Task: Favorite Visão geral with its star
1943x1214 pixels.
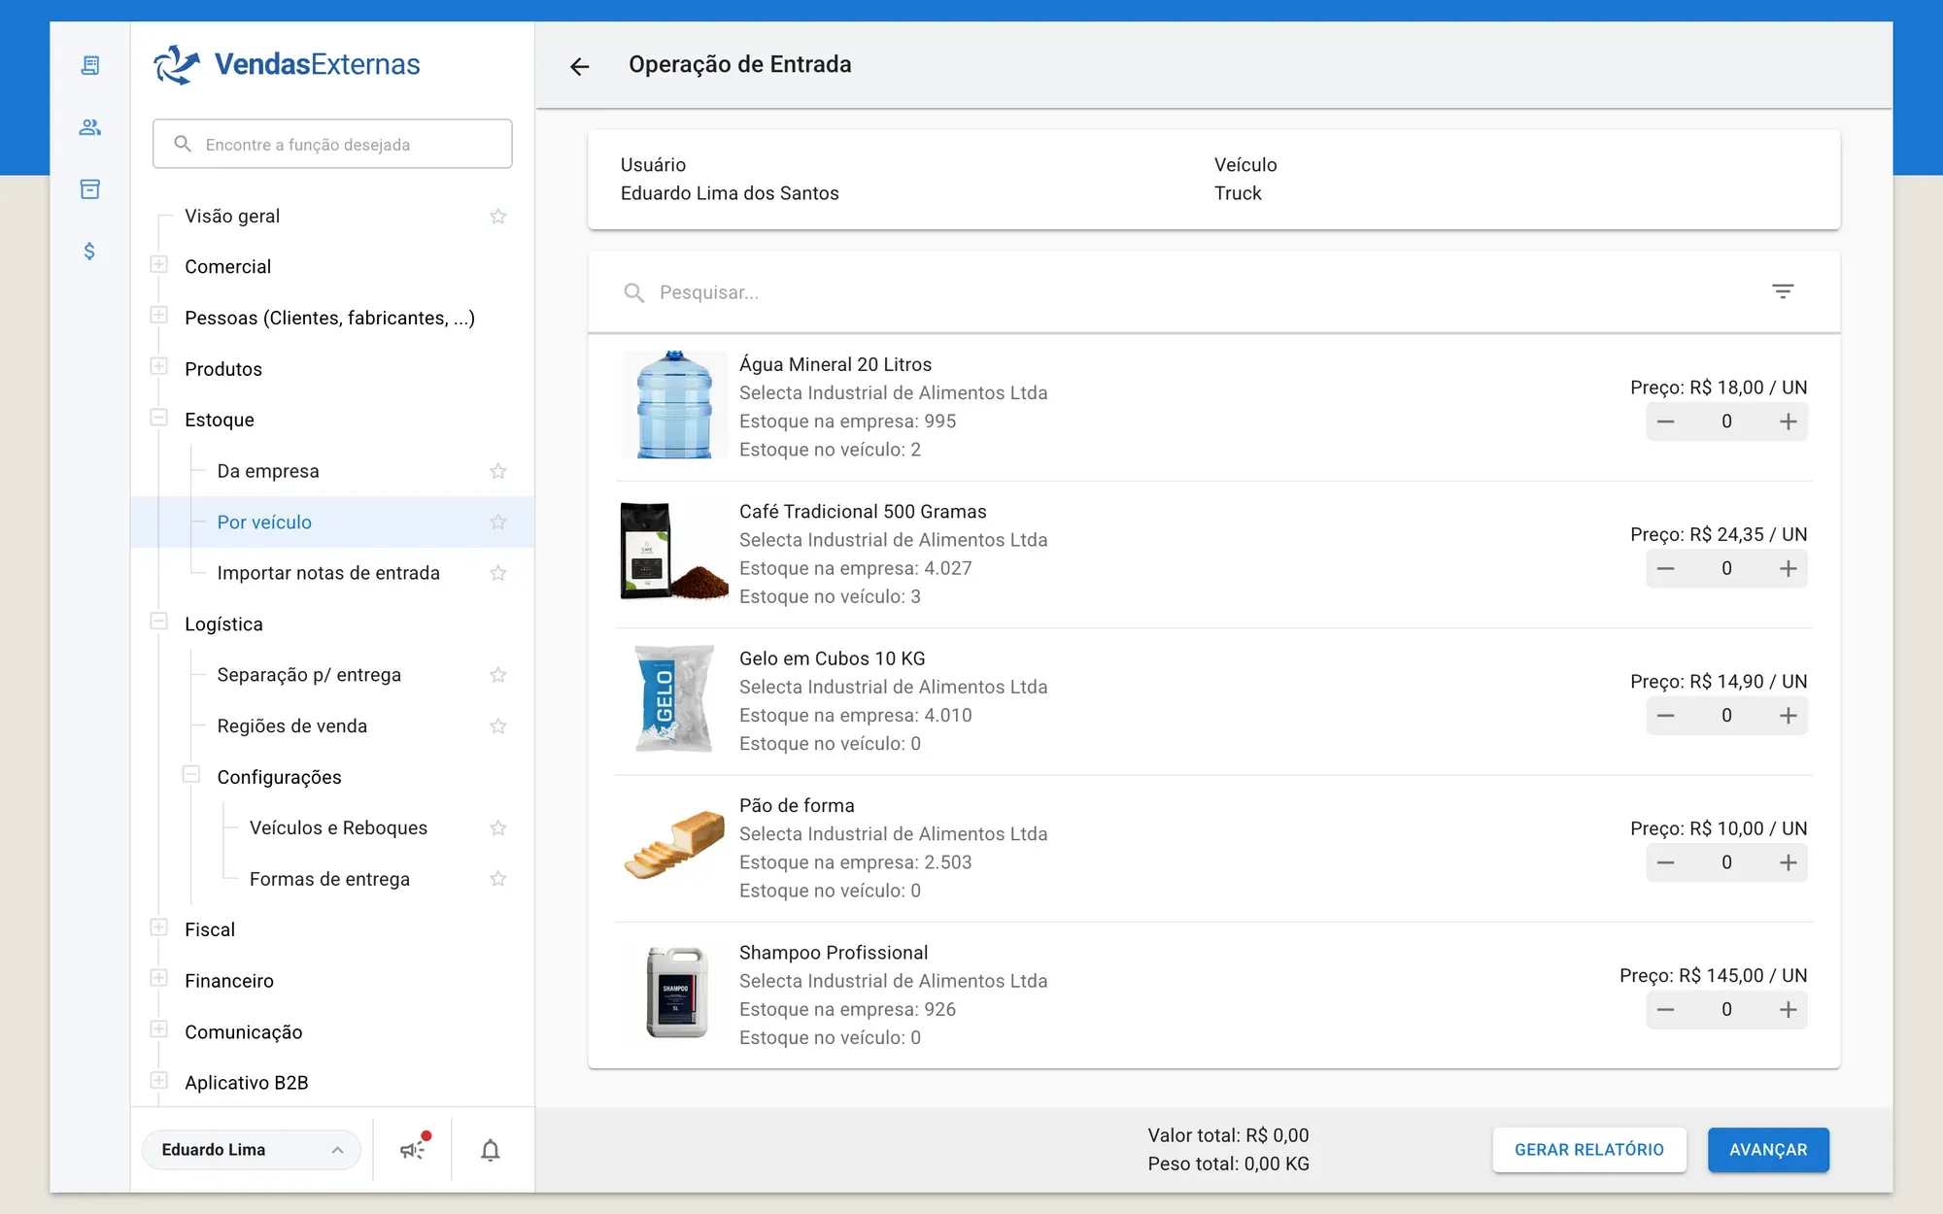Action: pyautogui.click(x=498, y=216)
